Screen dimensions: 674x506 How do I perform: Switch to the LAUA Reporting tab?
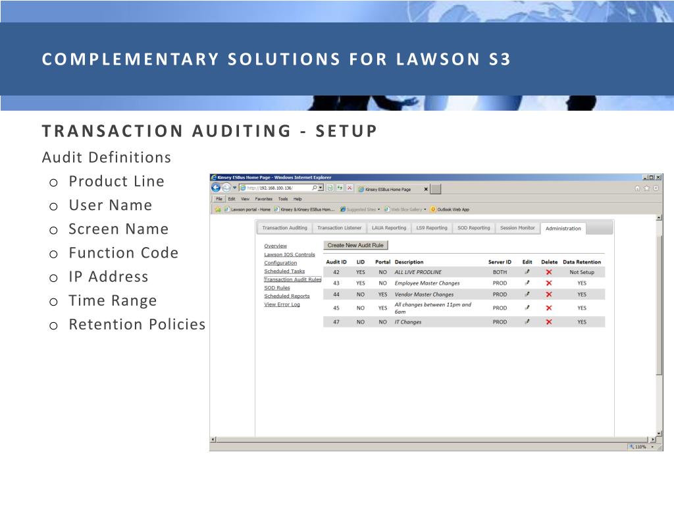point(389,228)
